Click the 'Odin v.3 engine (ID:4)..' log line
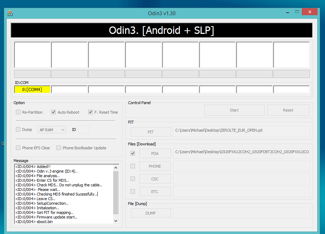 click(47, 171)
